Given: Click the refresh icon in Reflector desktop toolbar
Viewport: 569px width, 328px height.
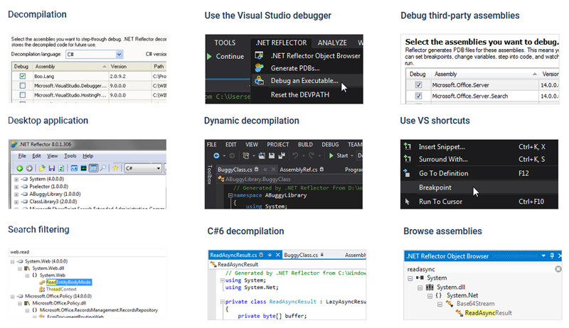Looking at the screenshot, I should tap(61, 168).
